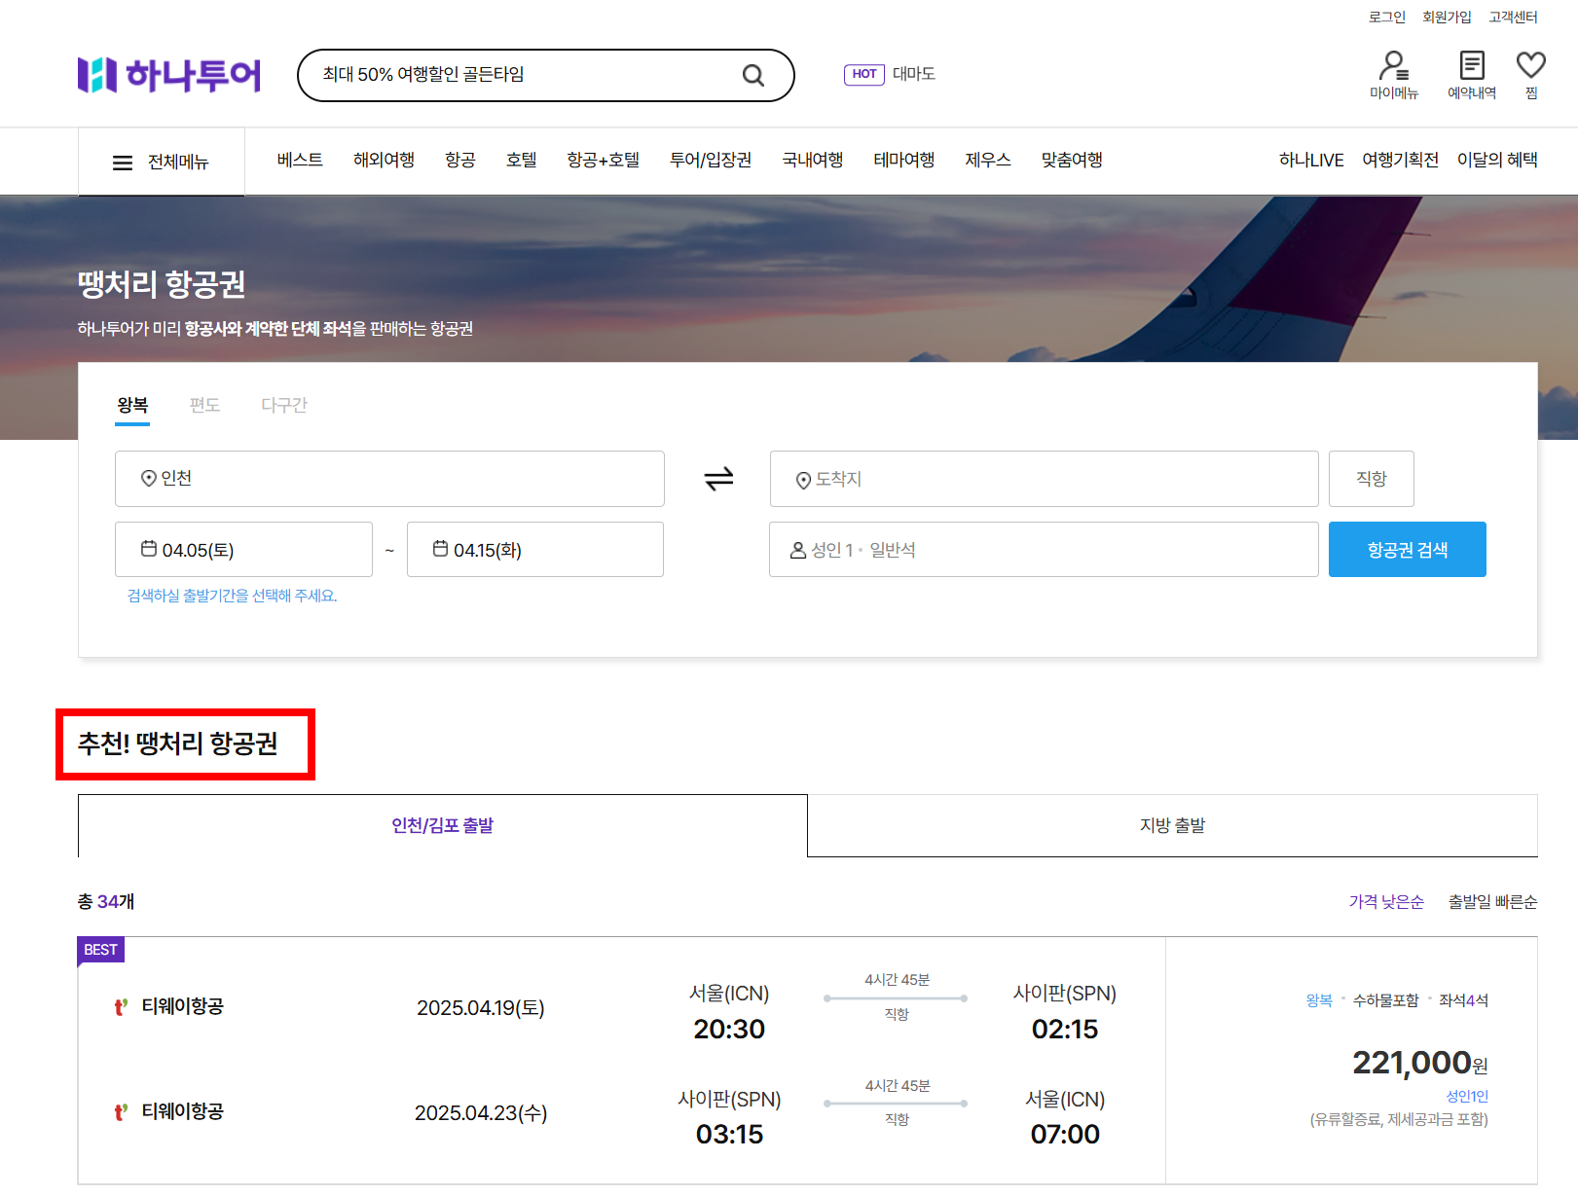Click 로그인 link

pos(1387,17)
